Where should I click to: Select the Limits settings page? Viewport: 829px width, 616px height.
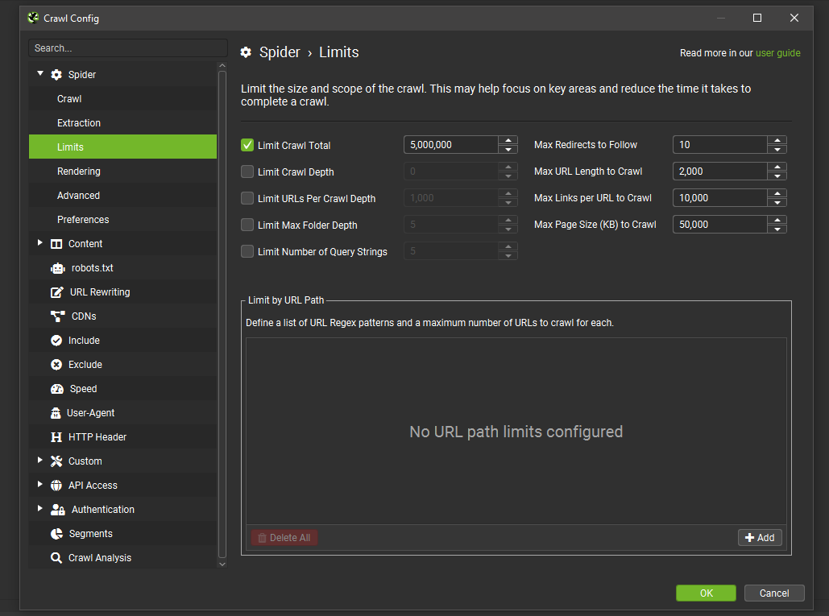(122, 147)
